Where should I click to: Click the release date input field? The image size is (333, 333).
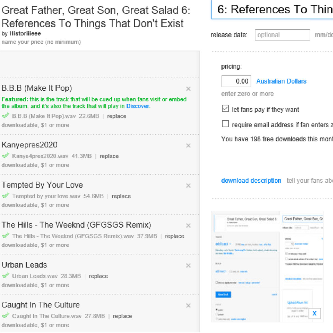click(282, 35)
